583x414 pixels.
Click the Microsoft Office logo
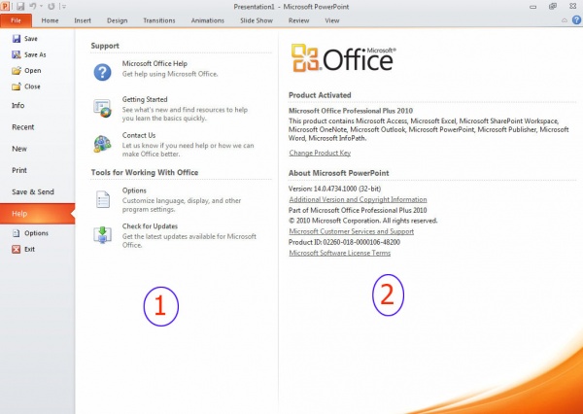(x=343, y=58)
